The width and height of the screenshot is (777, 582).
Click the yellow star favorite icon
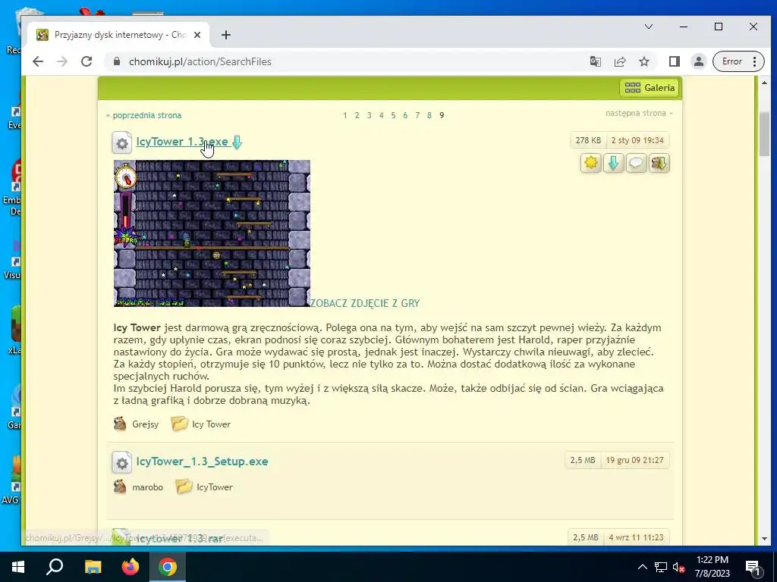pos(590,163)
